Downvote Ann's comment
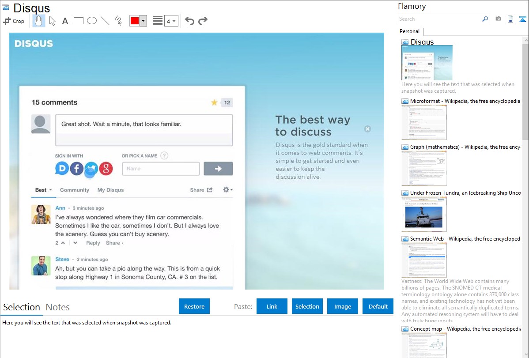Viewport: 529px width, 358px height. tap(75, 243)
